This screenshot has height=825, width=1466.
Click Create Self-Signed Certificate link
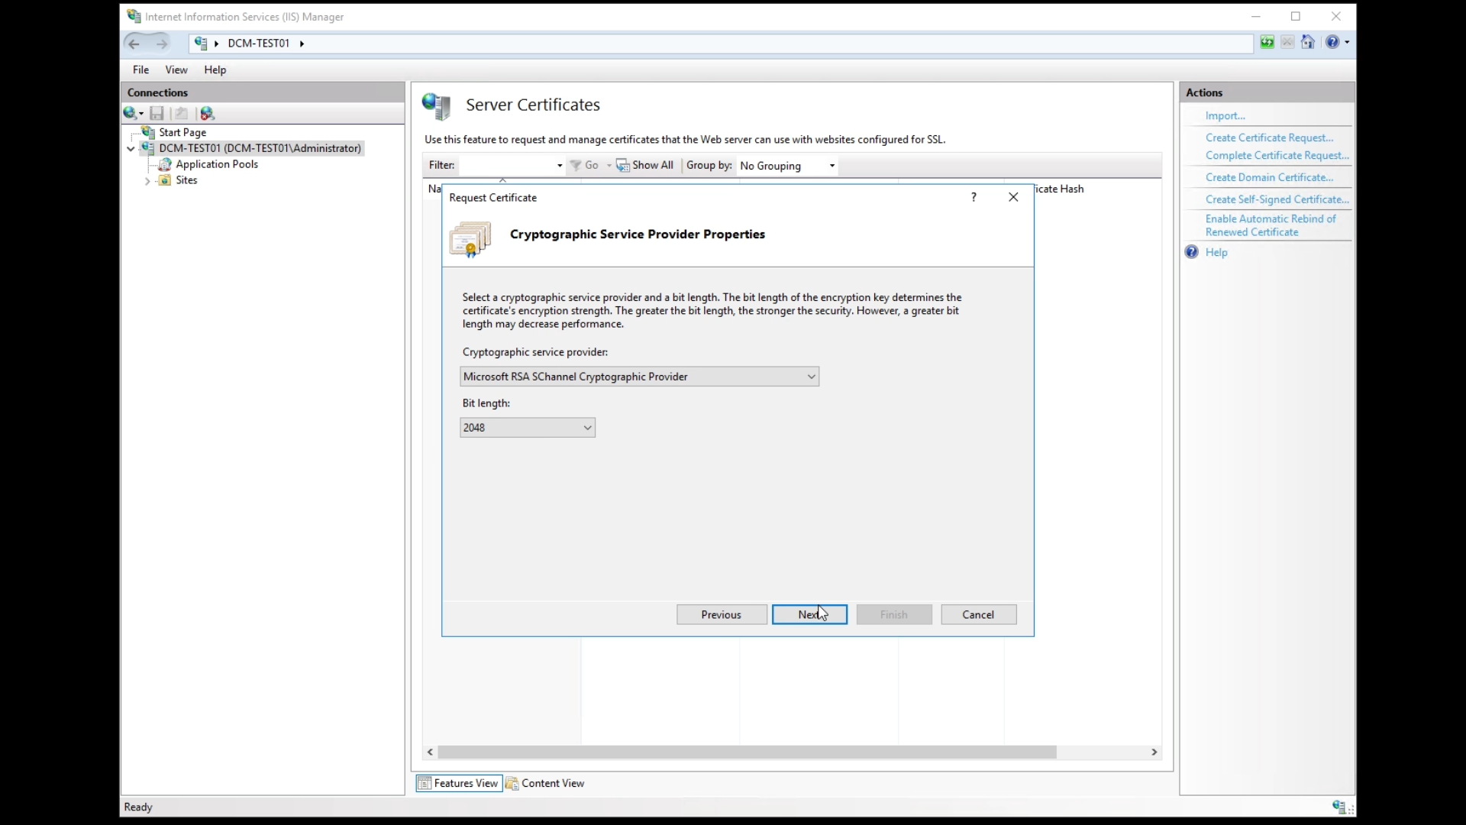pyautogui.click(x=1277, y=199)
